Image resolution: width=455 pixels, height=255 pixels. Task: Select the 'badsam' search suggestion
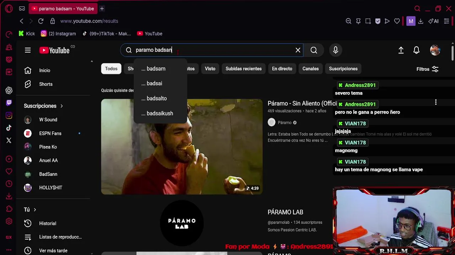160,69
